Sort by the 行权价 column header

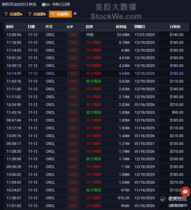(x=175, y=27)
